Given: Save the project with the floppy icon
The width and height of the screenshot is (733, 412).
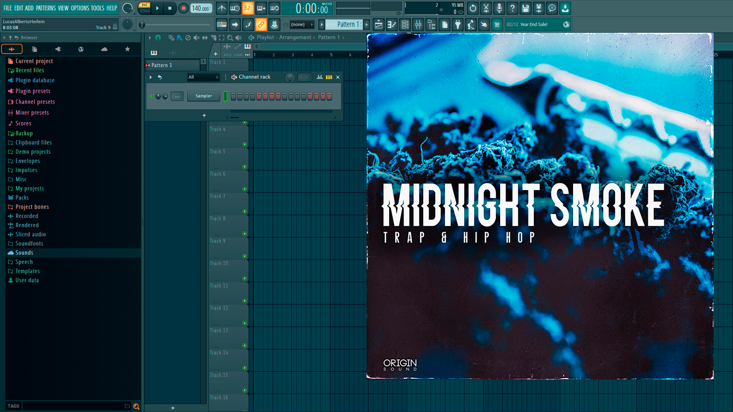Looking at the screenshot, I should 525,8.
